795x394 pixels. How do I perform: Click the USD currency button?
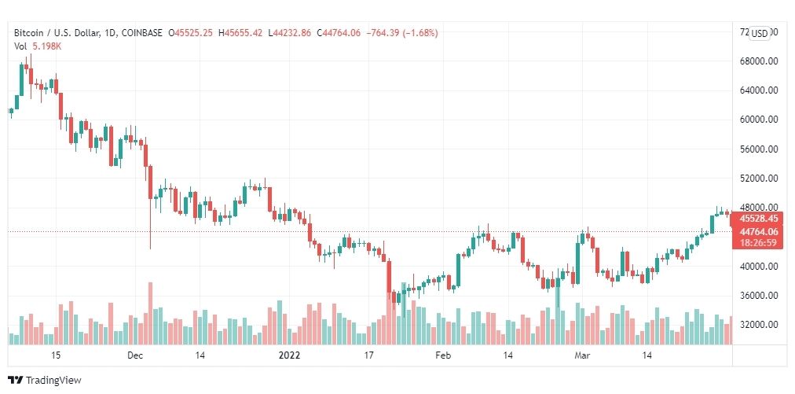tap(759, 34)
